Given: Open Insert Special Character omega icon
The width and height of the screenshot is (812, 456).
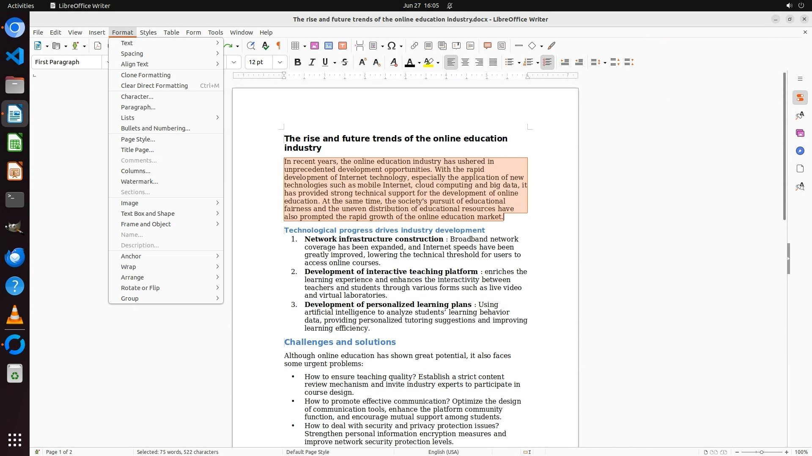Looking at the screenshot, I should (x=392, y=46).
